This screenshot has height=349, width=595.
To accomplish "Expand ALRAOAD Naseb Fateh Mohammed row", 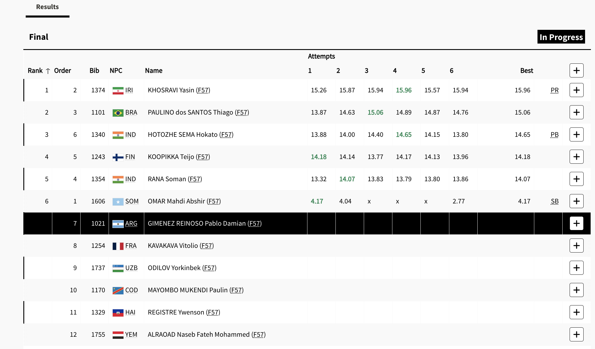I will pyautogui.click(x=576, y=334).
